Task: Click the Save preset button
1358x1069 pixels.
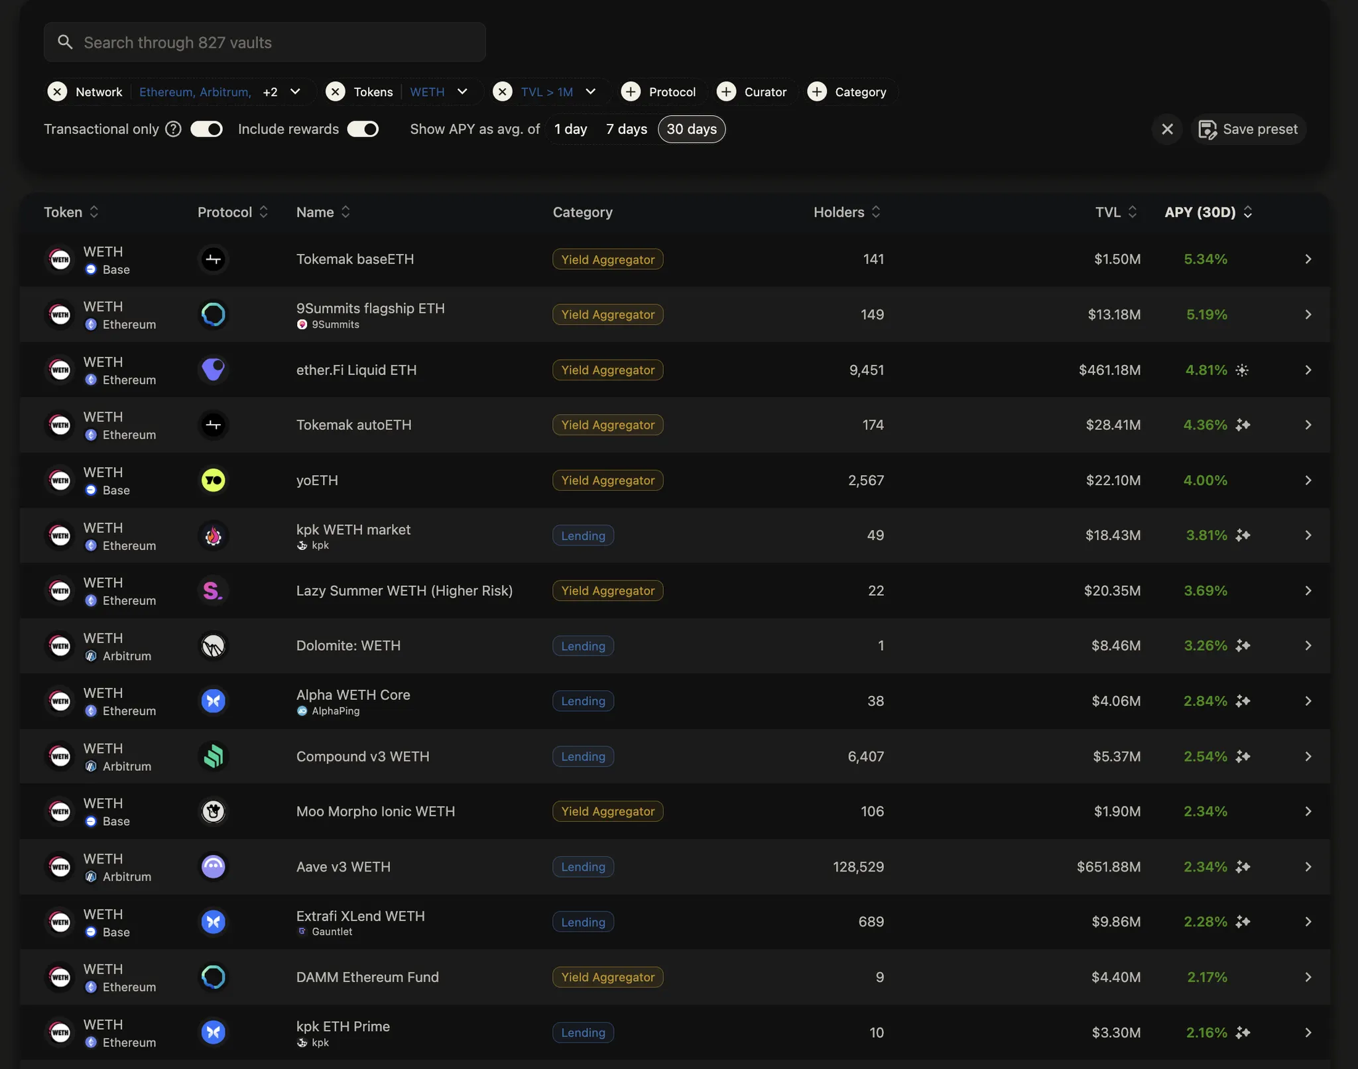Action: tap(1249, 129)
